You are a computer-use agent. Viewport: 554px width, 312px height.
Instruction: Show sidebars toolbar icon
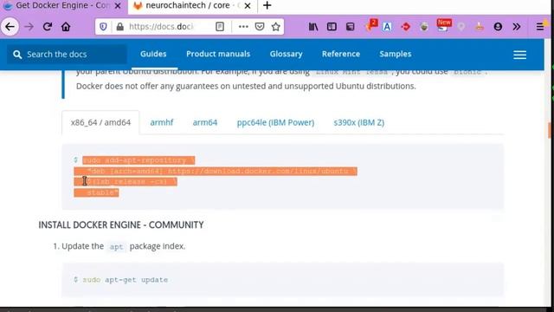tap(332, 27)
